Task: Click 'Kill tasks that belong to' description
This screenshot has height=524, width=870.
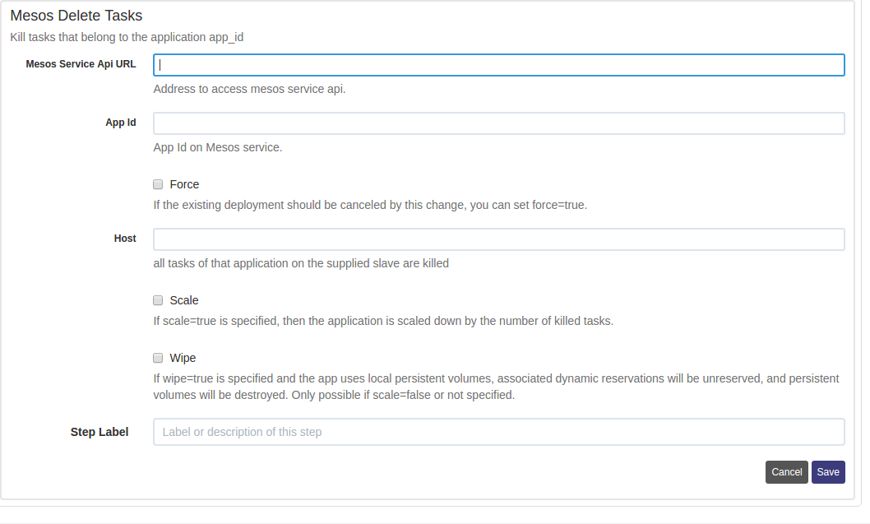Action: tap(127, 37)
